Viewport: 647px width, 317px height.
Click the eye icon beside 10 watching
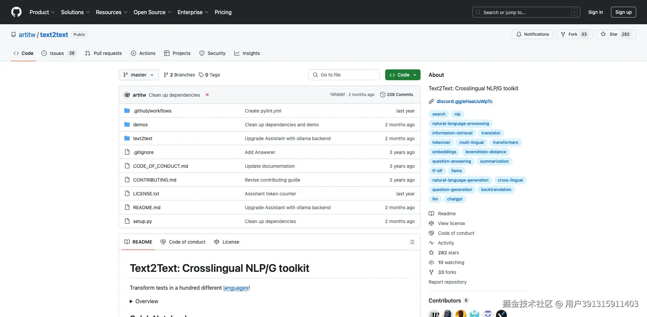pos(431,262)
